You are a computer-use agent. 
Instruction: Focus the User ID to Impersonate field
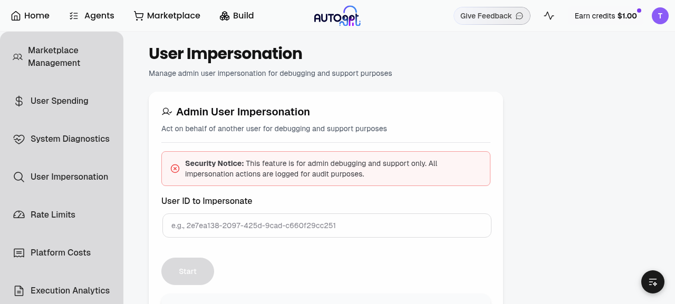coord(327,225)
